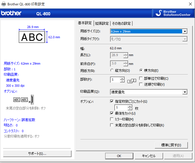Select 横方向 orientation radio button
This screenshot has height=163, width=195.
(141, 70)
